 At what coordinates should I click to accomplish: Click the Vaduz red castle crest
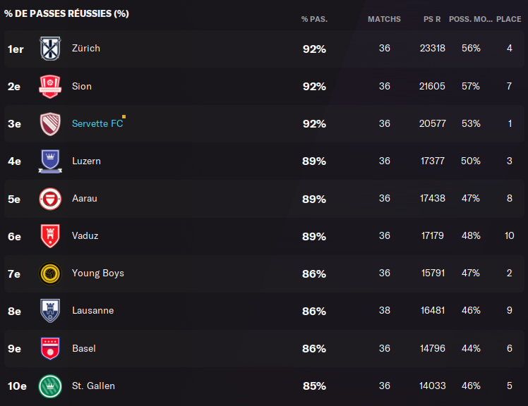point(50,236)
